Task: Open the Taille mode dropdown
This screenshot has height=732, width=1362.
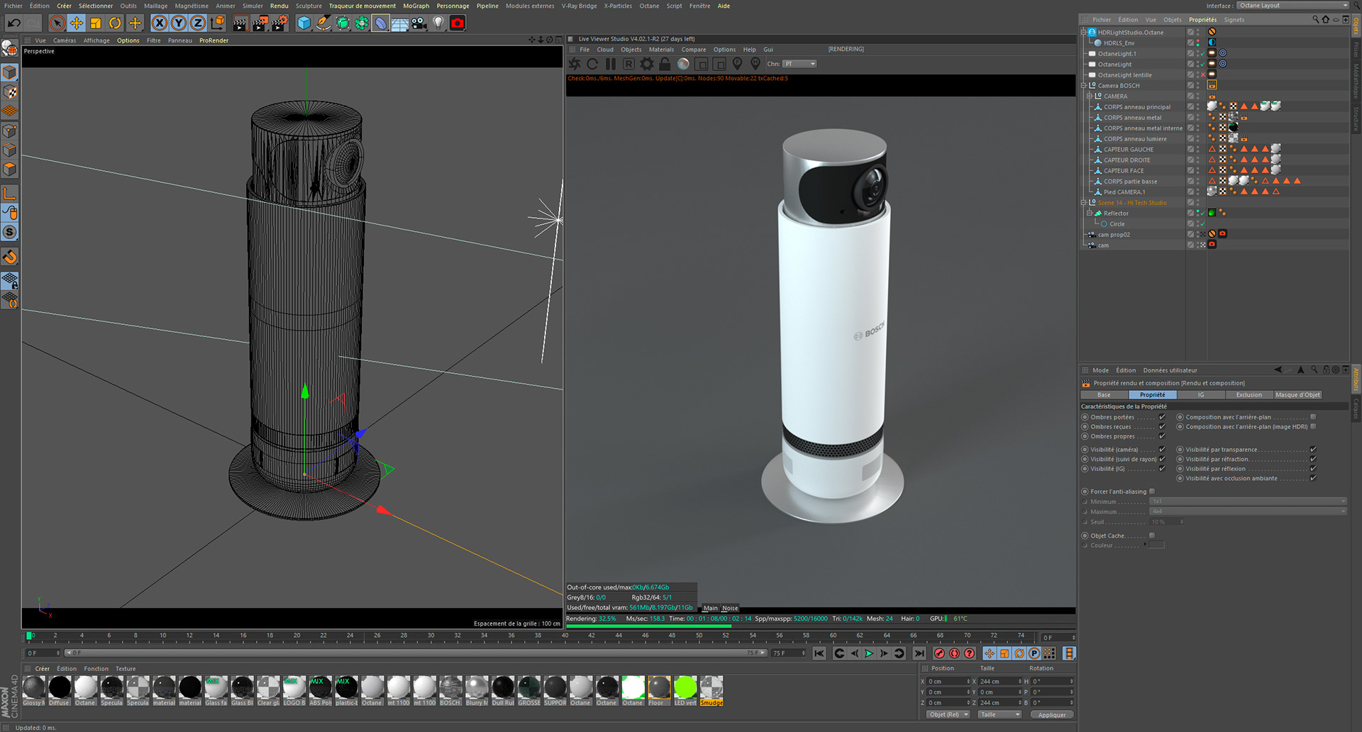Action: coord(1000,715)
